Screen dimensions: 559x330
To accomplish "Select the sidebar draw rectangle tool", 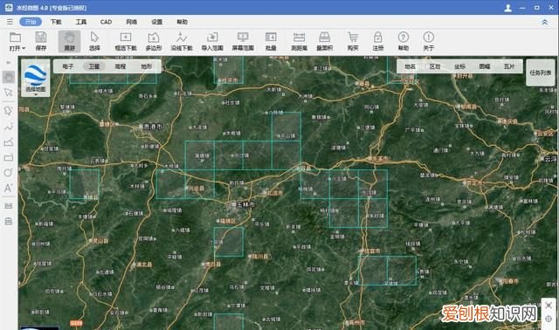I will point(9,157).
